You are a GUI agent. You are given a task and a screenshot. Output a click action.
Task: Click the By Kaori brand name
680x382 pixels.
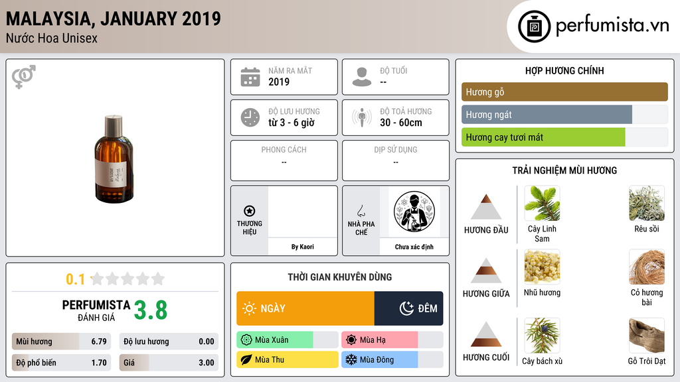(x=302, y=247)
